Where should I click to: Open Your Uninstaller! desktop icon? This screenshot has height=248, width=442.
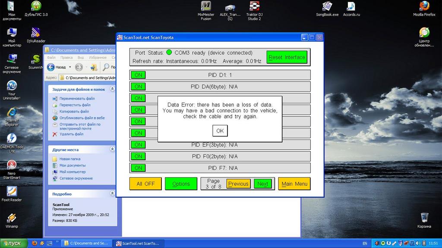12,90
